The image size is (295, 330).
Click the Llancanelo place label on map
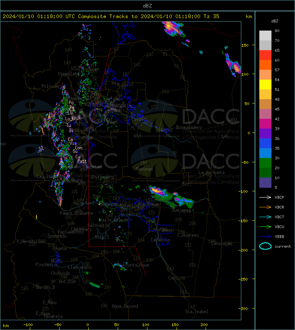[80, 267]
